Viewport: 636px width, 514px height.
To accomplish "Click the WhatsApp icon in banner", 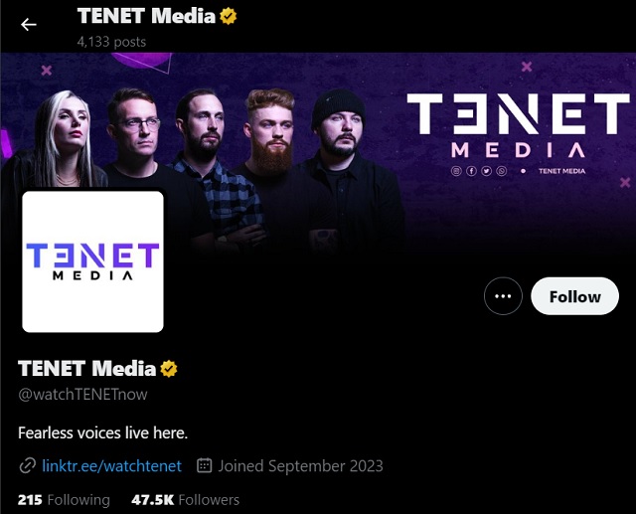I will click(502, 171).
